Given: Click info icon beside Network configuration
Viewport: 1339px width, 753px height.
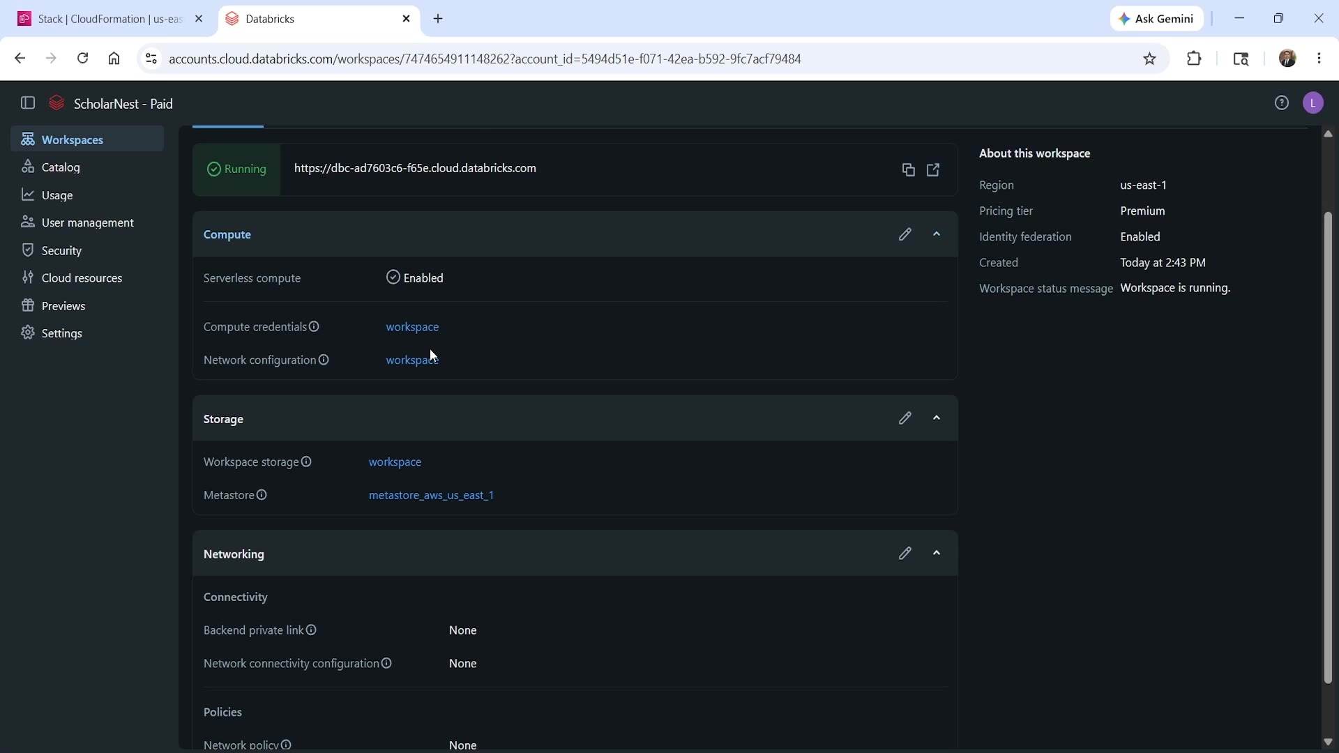Looking at the screenshot, I should click(x=324, y=360).
